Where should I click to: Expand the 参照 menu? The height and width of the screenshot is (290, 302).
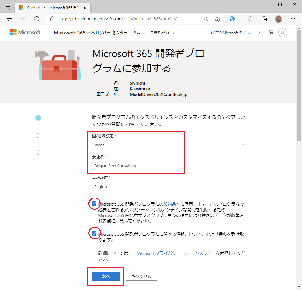pos(139,33)
